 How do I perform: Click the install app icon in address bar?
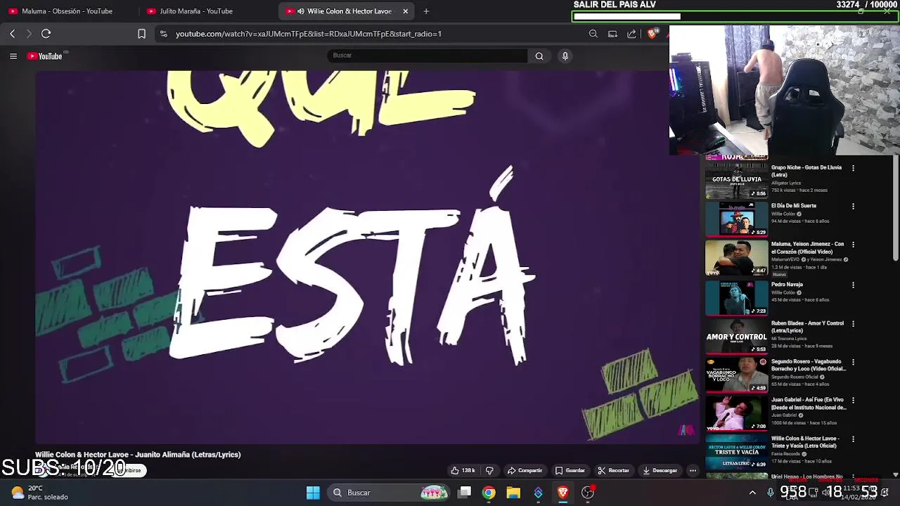612,34
